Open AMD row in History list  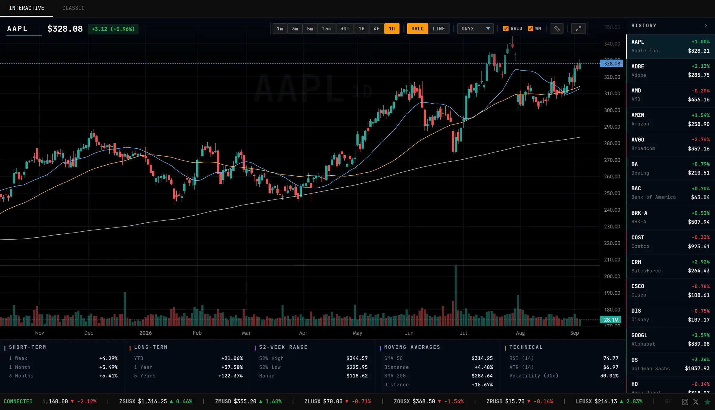click(670, 95)
